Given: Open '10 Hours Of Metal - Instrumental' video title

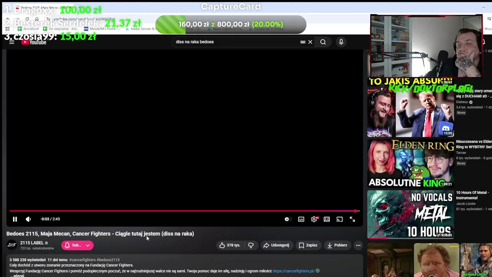Looking at the screenshot, I should tap(472, 195).
